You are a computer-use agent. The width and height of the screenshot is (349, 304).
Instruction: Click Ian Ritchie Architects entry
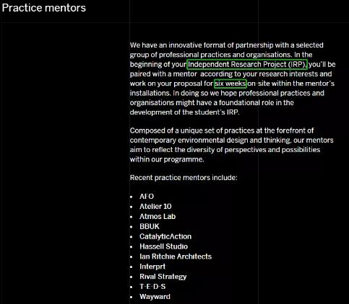click(176, 256)
